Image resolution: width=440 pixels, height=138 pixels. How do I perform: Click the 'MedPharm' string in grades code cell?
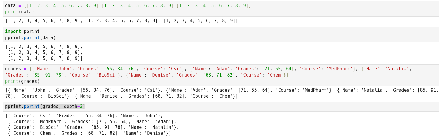[339, 69]
